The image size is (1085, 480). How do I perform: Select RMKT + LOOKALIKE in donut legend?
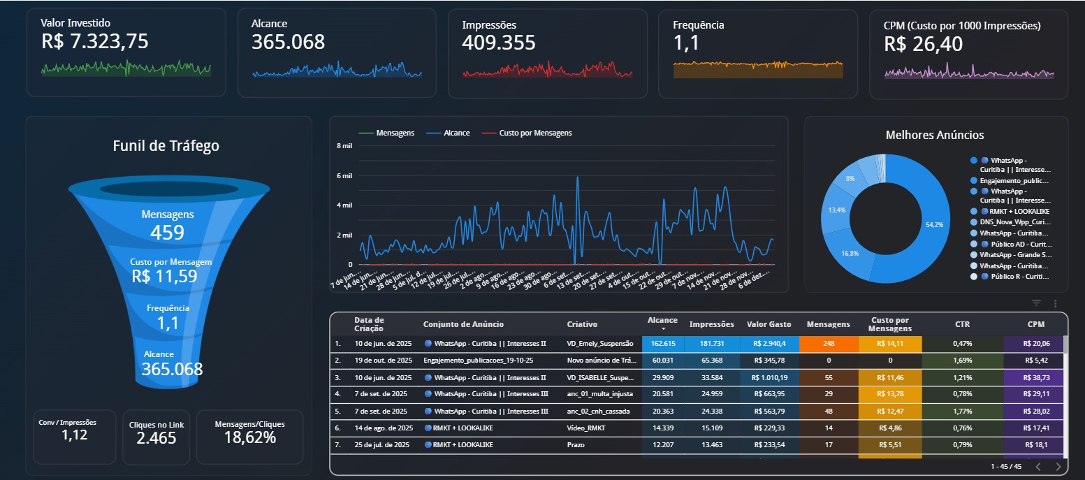point(1019,211)
